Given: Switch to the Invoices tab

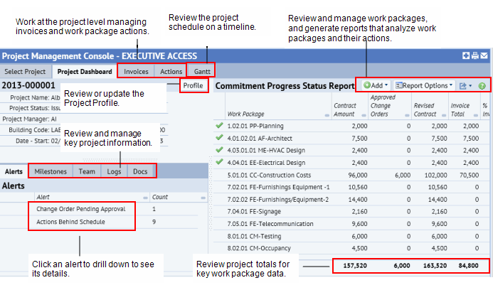Looking at the screenshot, I should coord(136,71).
